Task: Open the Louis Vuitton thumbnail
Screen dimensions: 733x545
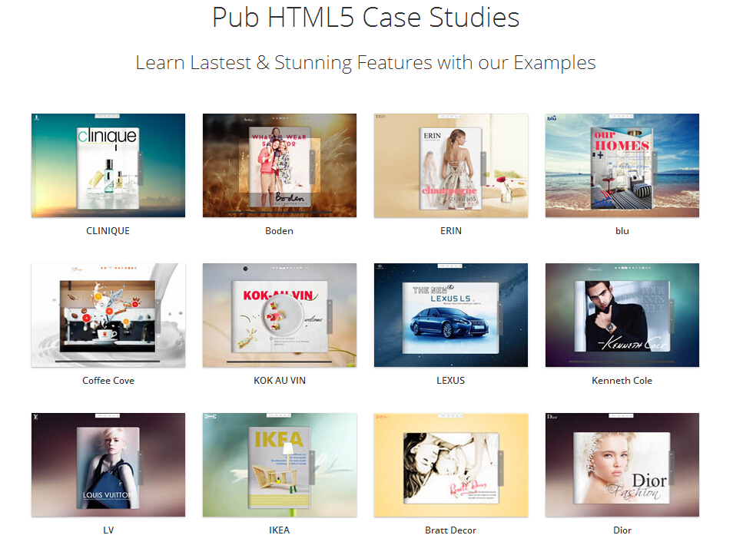Action: tap(108, 464)
